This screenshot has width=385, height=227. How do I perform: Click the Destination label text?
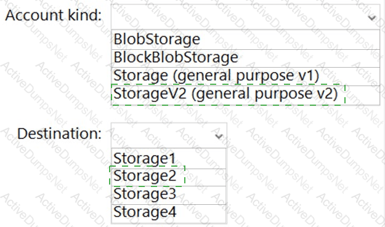[x=59, y=134]
